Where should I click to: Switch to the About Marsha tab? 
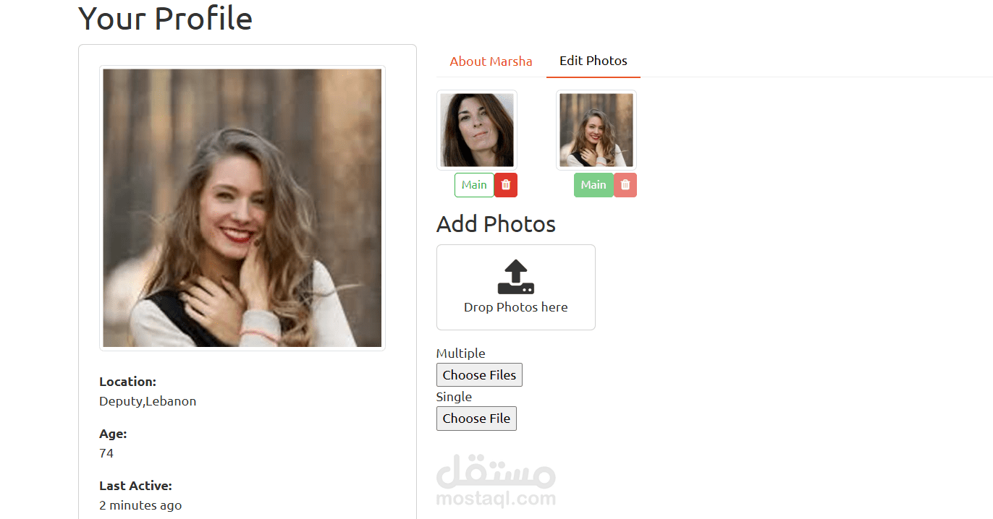point(491,61)
